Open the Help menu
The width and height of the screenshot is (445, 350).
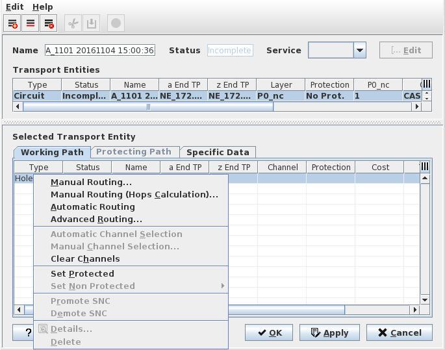[43, 6]
